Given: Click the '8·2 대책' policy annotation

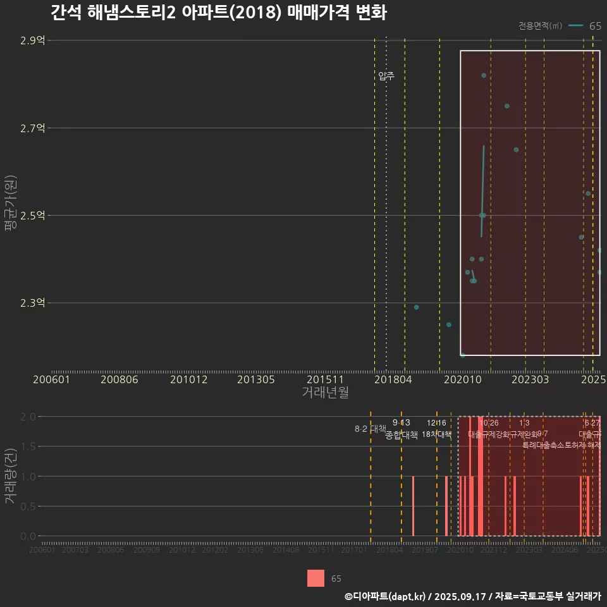Looking at the screenshot, I should point(371,429).
